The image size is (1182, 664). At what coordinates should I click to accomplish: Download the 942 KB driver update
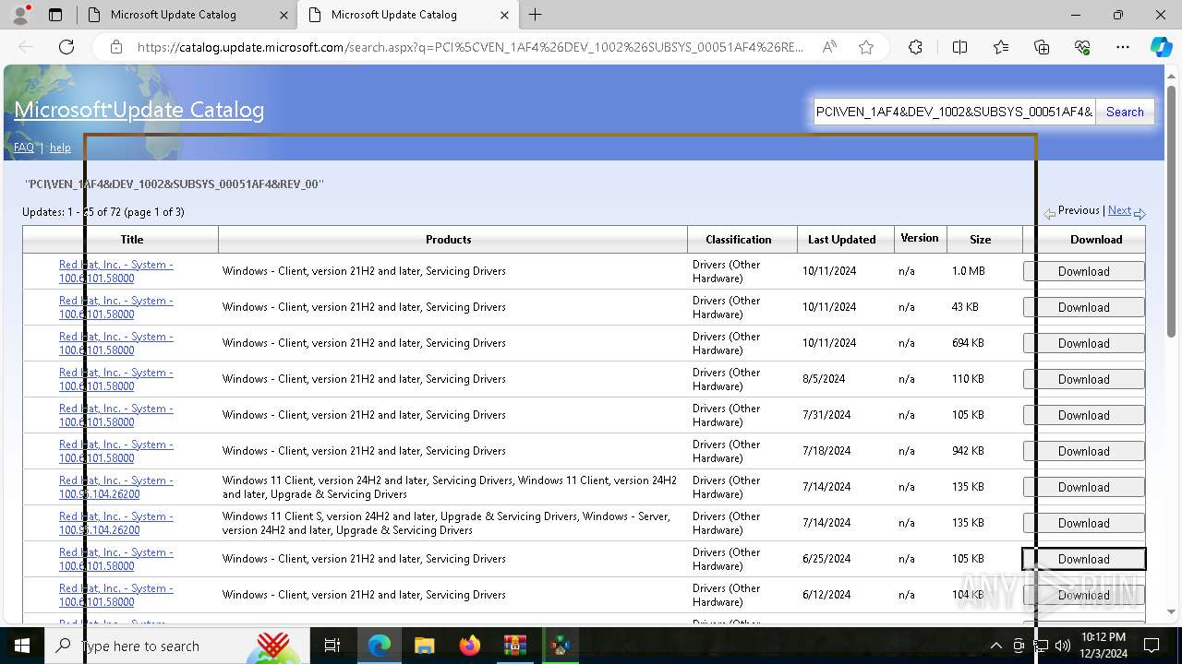[1084, 451]
